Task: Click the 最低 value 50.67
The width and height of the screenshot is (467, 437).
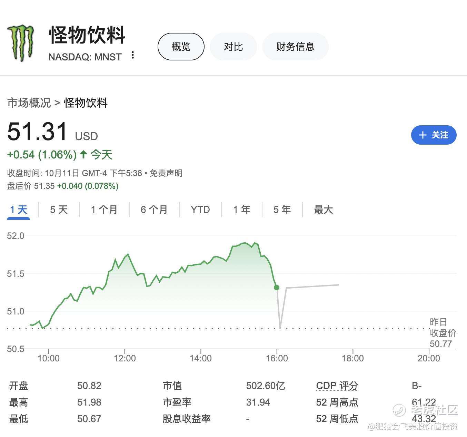Action: (89, 419)
